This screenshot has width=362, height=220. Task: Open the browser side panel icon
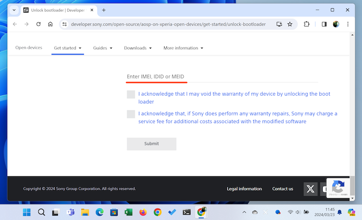coord(324,24)
